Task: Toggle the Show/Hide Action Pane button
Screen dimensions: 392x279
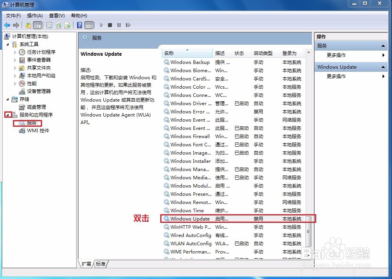Action: pos(89,25)
